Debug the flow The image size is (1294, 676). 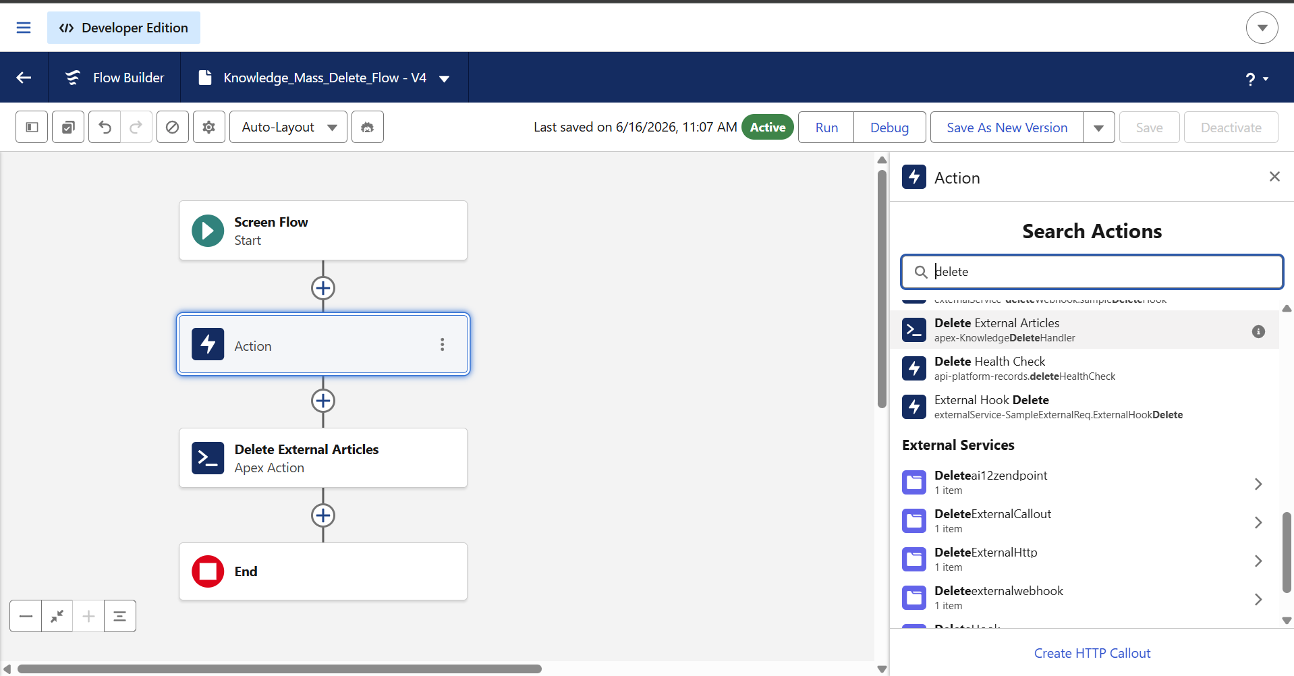pyautogui.click(x=889, y=127)
